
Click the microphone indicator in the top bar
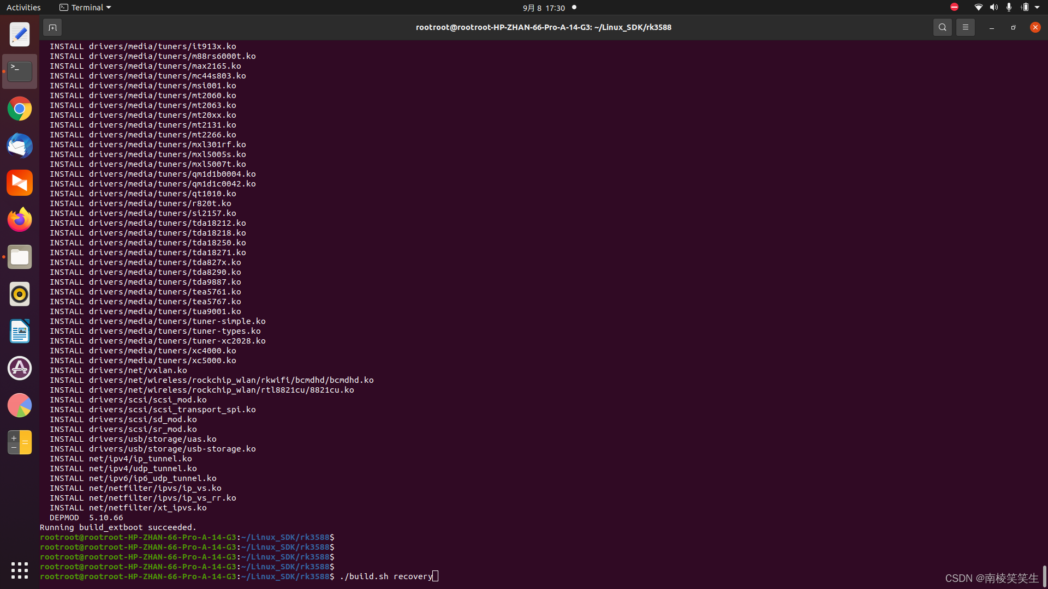1009,7
